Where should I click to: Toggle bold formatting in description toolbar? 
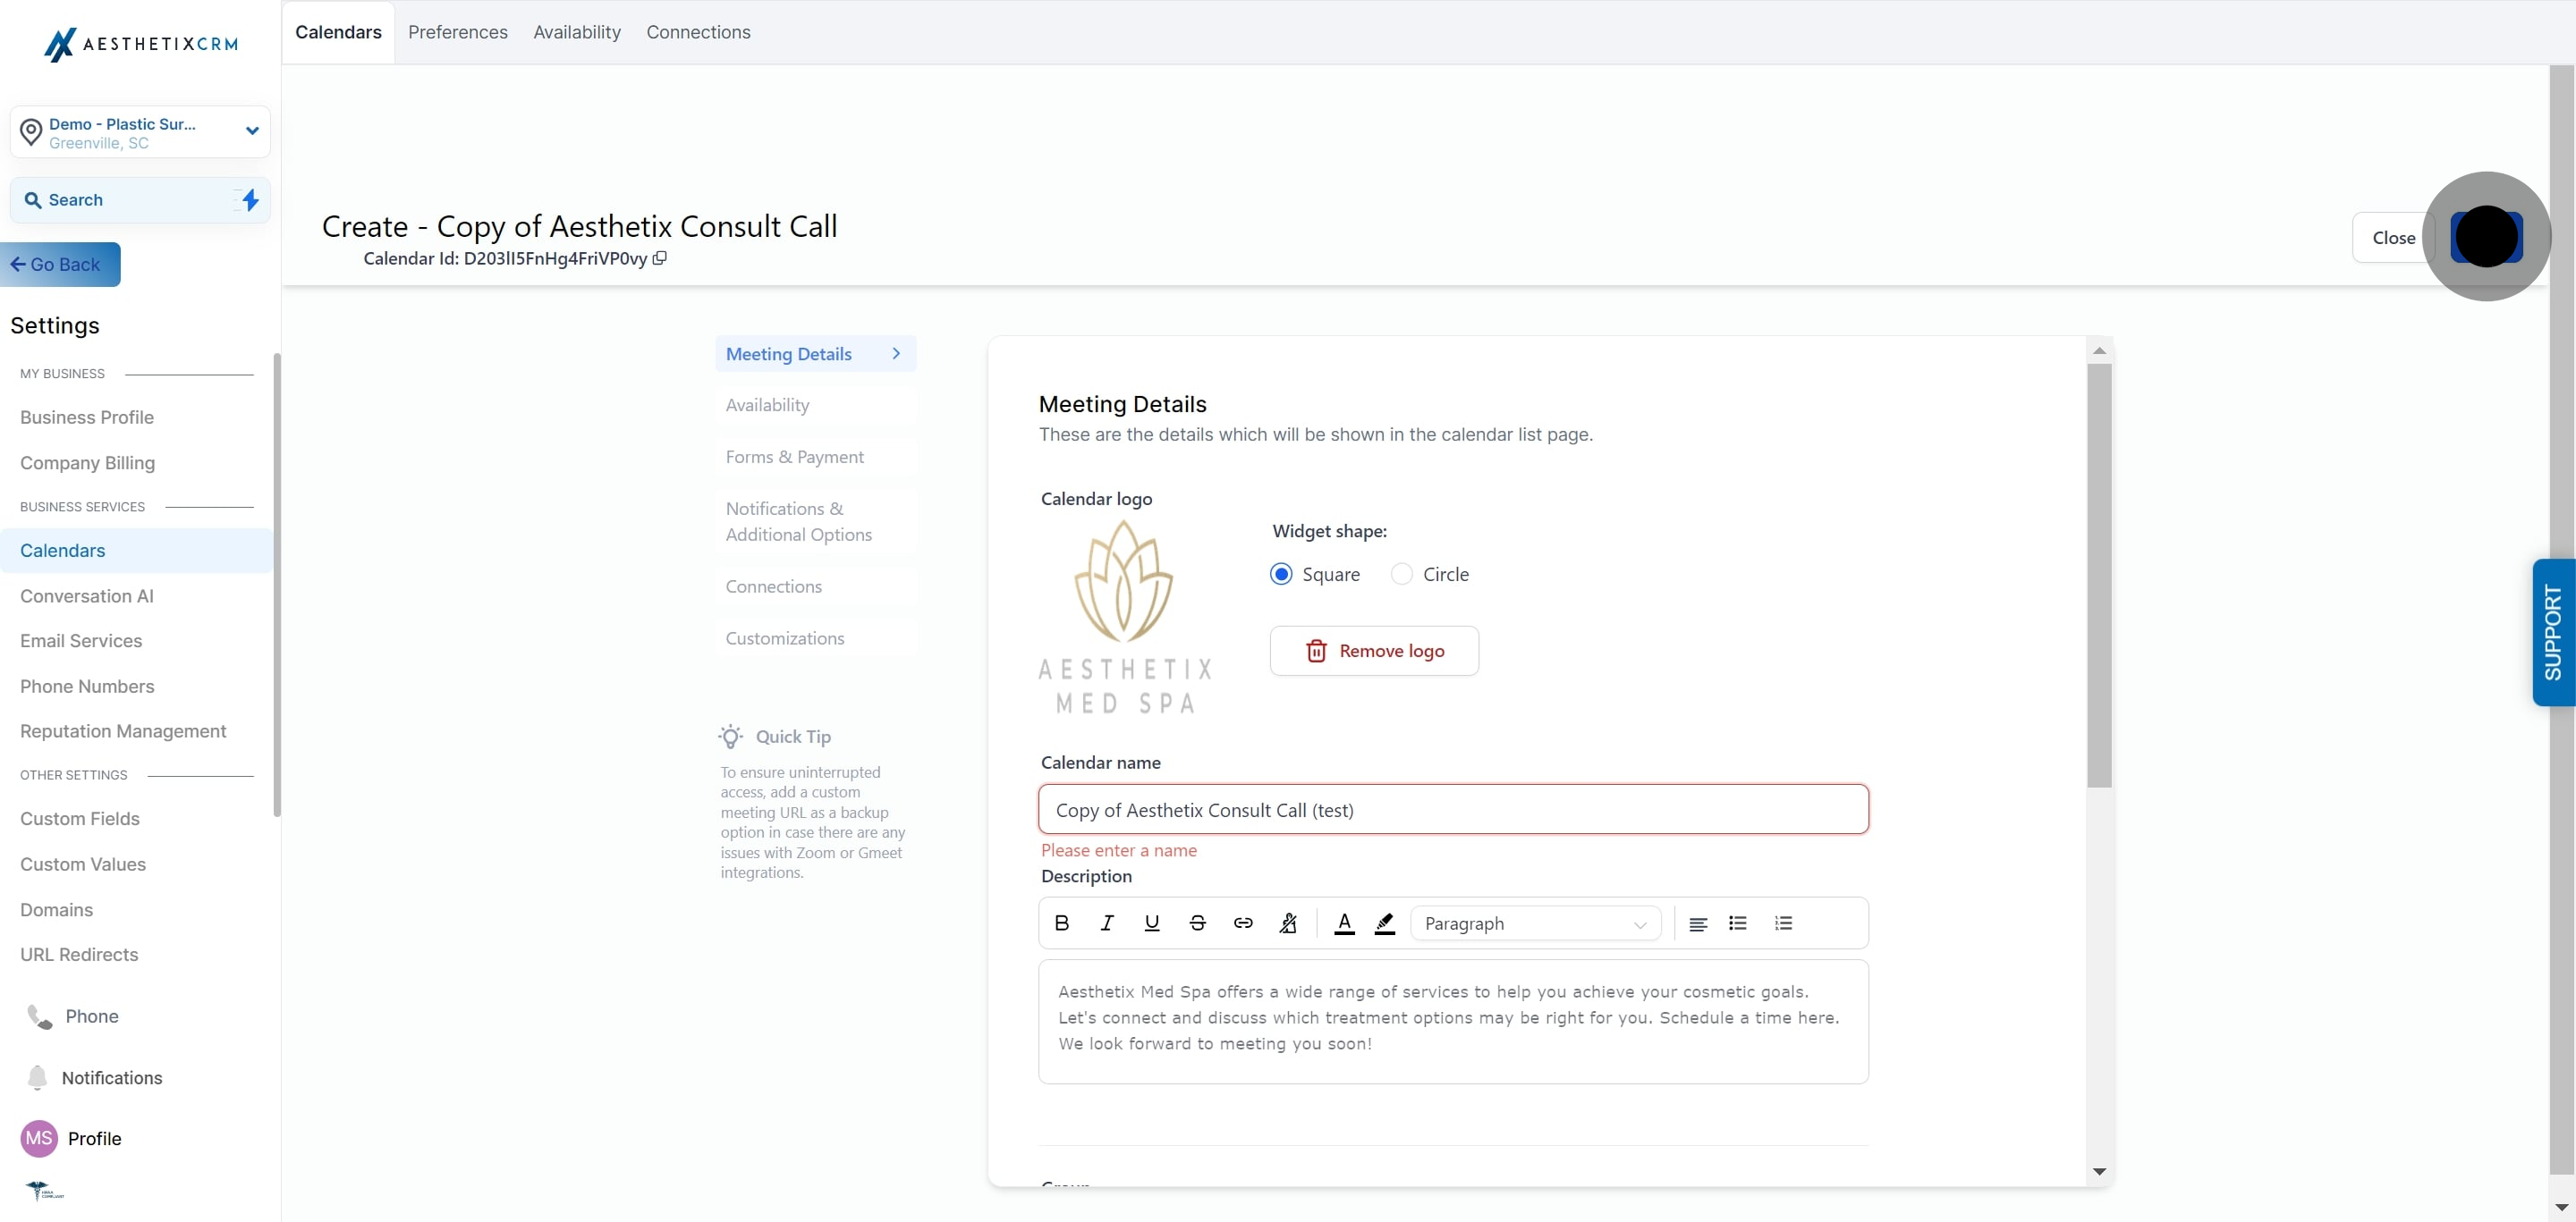pyautogui.click(x=1062, y=923)
